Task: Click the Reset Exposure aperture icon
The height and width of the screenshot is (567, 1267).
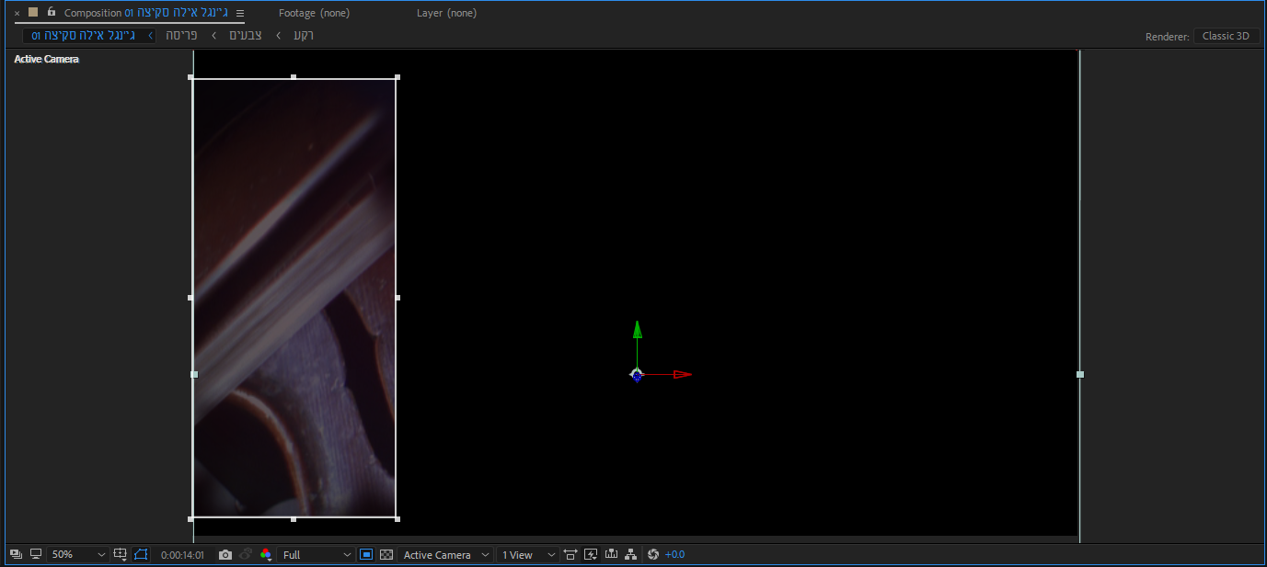Action: [653, 555]
